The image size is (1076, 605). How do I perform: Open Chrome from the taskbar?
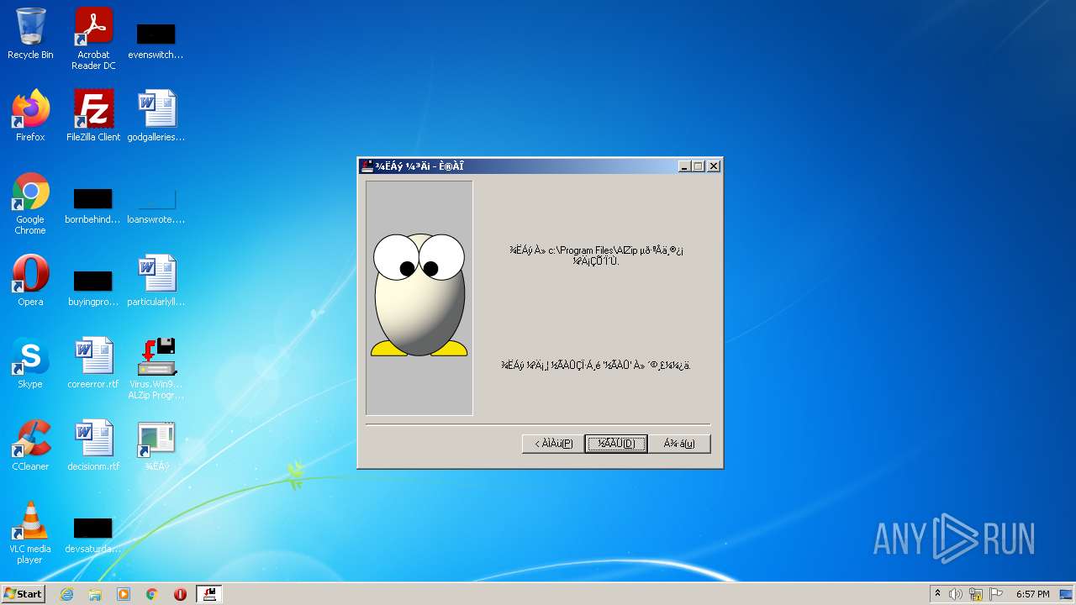point(152,594)
